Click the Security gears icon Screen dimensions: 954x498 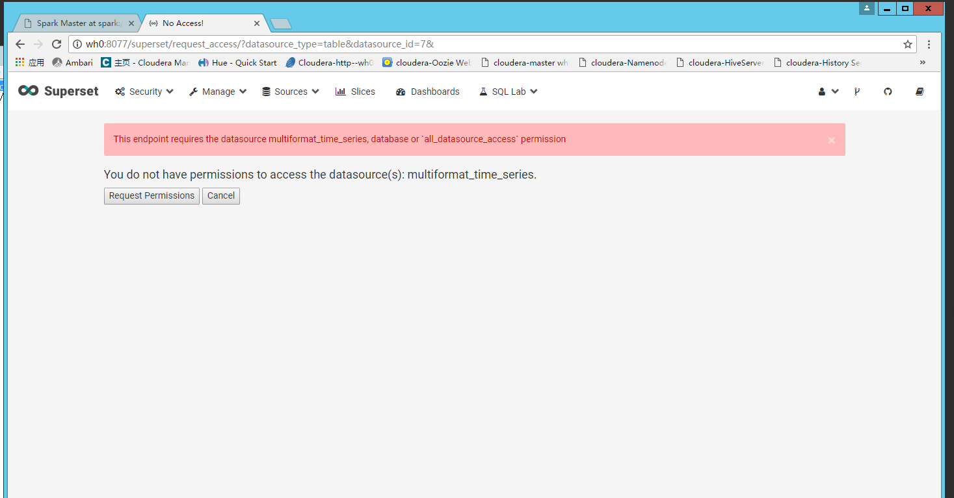[x=120, y=92]
